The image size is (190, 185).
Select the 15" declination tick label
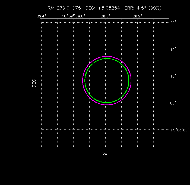pyautogui.click(x=174, y=49)
